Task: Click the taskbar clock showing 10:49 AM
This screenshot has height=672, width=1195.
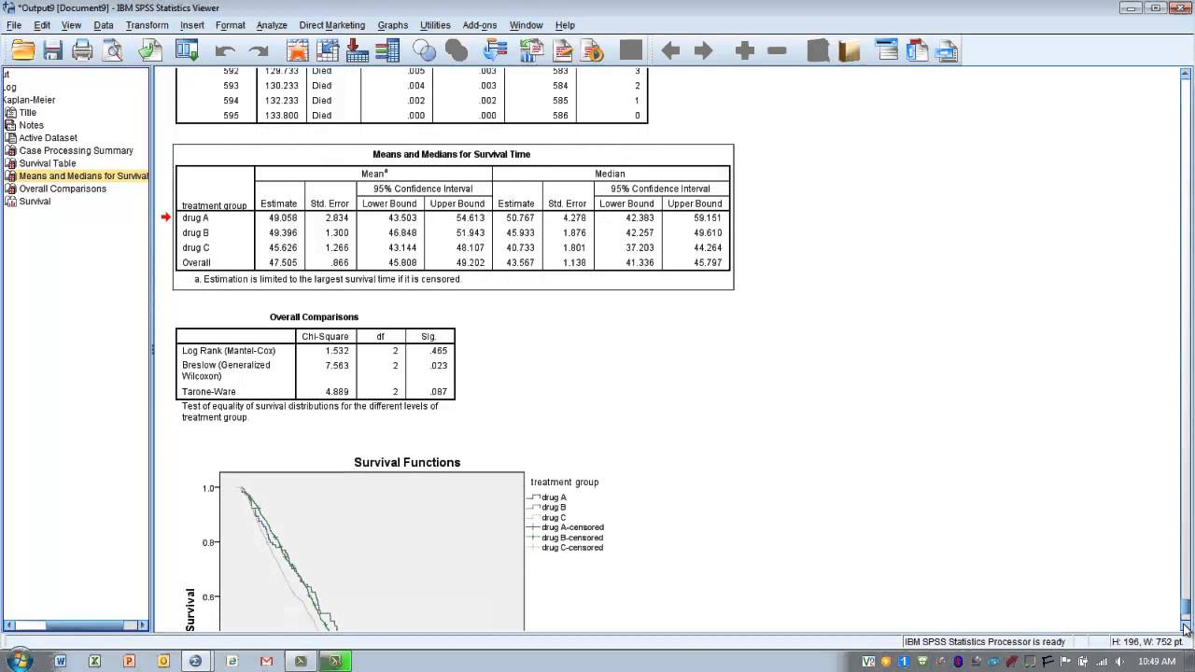Action: pyautogui.click(x=1157, y=661)
